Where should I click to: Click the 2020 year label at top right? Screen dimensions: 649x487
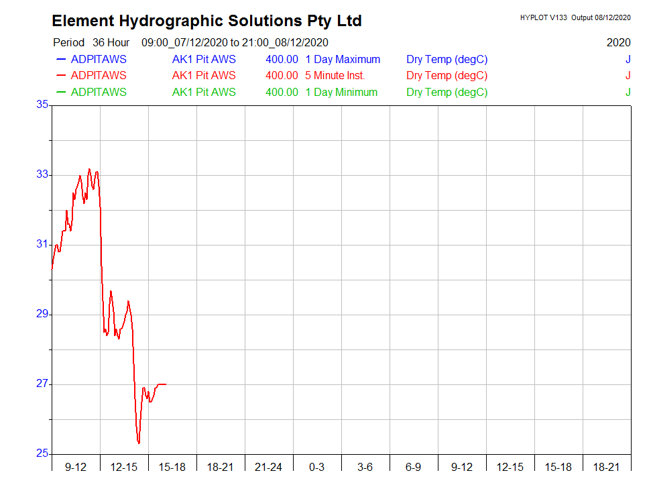point(618,42)
